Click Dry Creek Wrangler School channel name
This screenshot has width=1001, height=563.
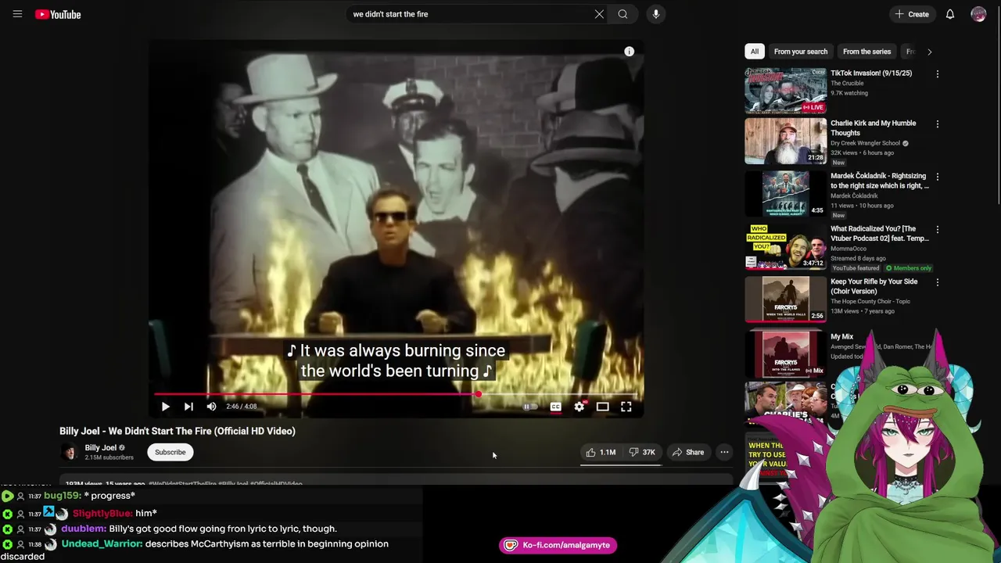click(x=865, y=143)
